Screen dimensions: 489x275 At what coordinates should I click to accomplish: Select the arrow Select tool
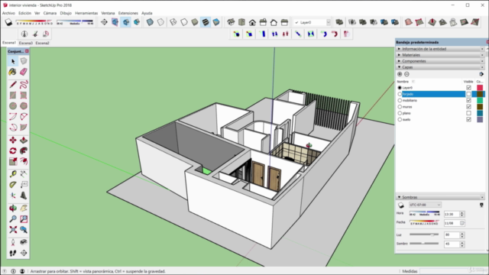click(x=13, y=61)
